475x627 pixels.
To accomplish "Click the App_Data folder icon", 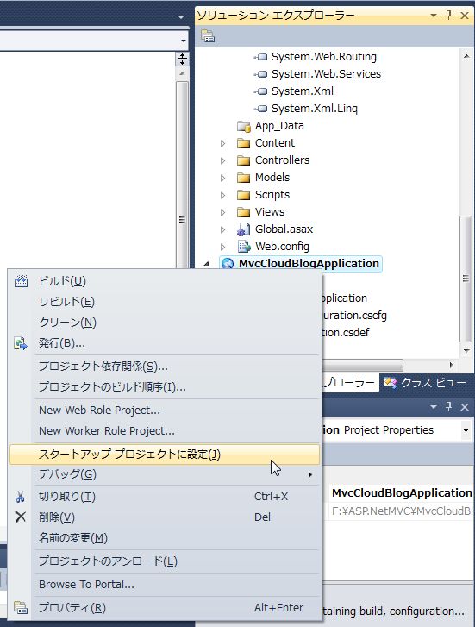I will pyautogui.click(x=243, y=127).
